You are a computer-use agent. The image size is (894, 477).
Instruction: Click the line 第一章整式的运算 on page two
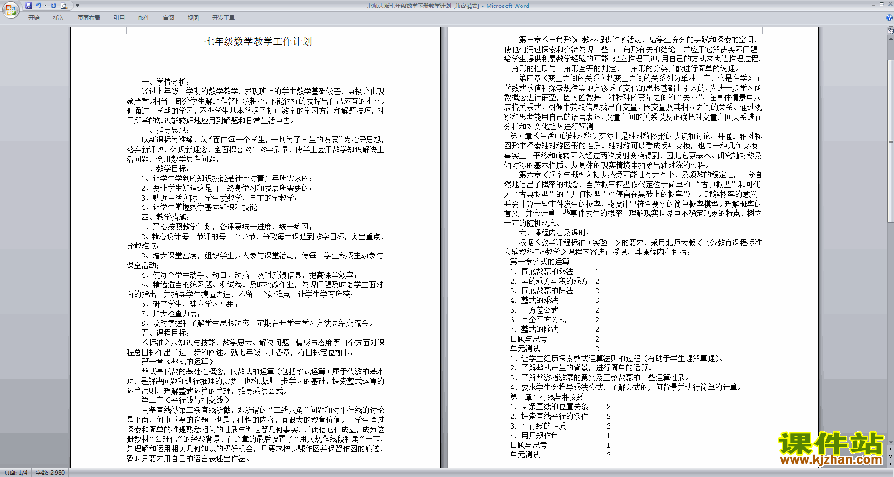(x=540, y=262)
